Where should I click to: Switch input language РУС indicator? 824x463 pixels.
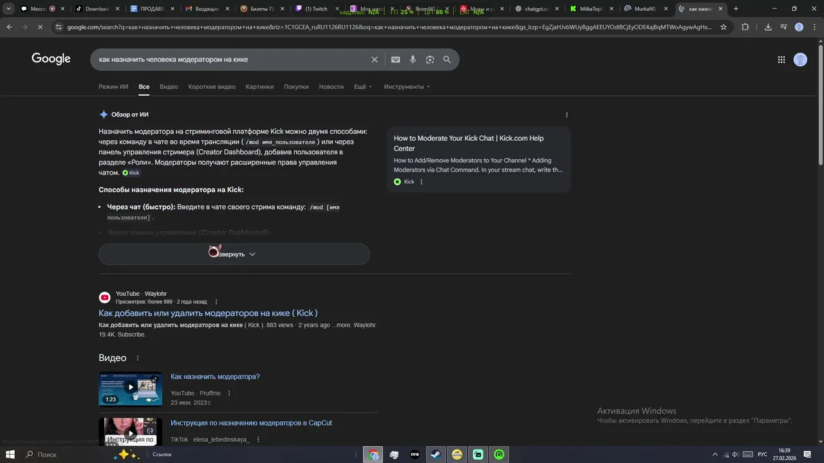coord(762,455)
